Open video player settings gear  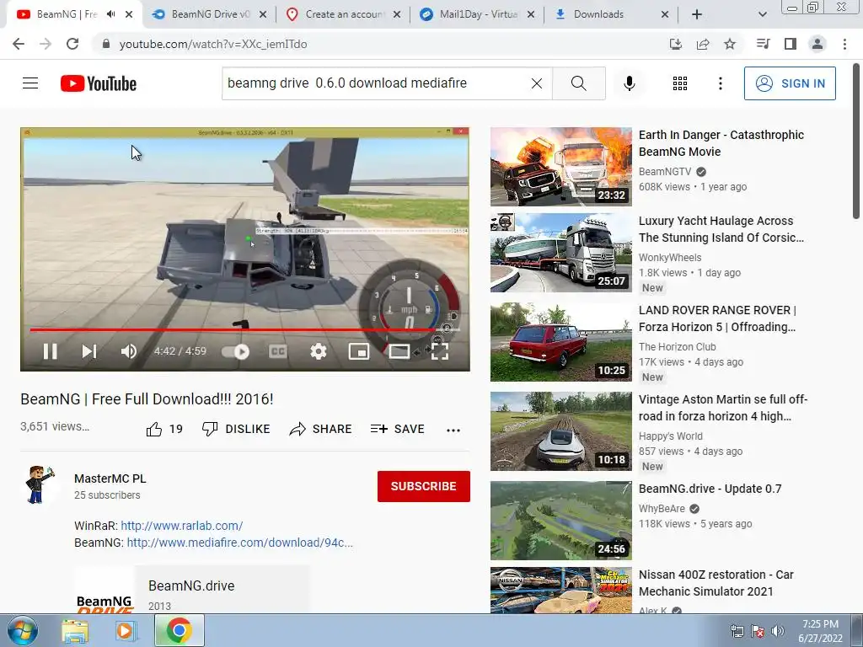(x=318, y=351)
